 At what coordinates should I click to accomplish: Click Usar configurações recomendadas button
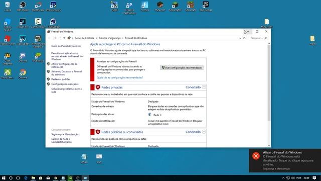pos(182,68)
